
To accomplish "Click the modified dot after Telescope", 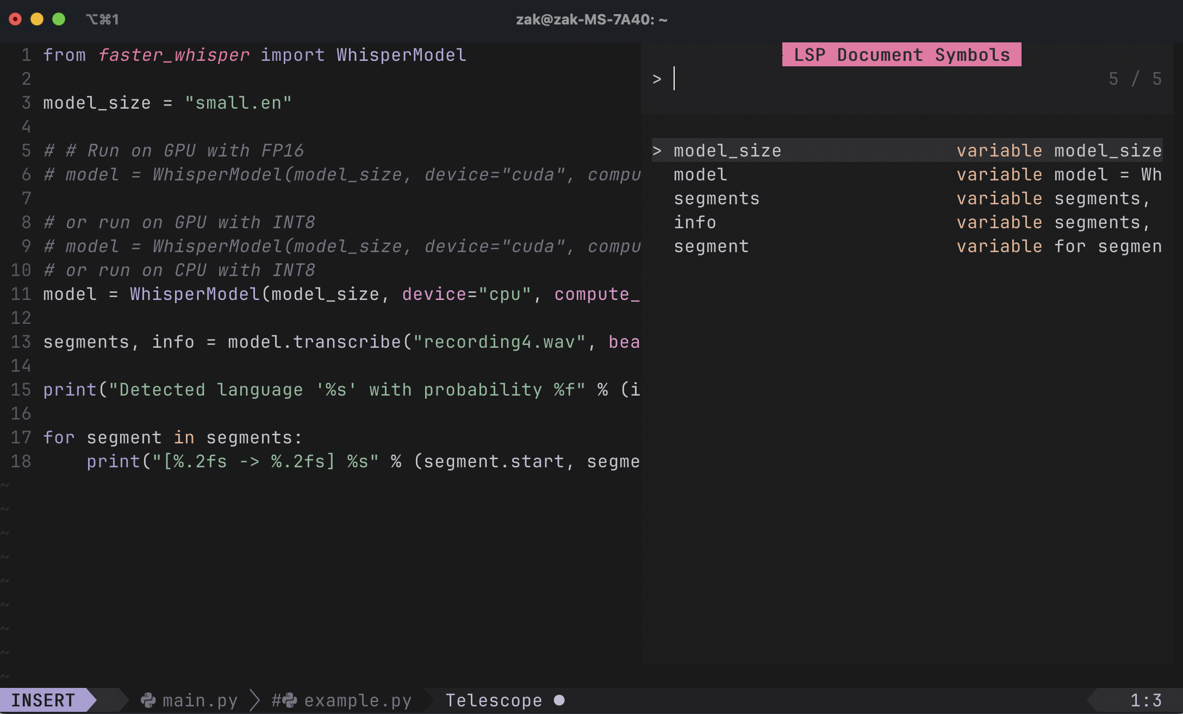I will 559,700.
